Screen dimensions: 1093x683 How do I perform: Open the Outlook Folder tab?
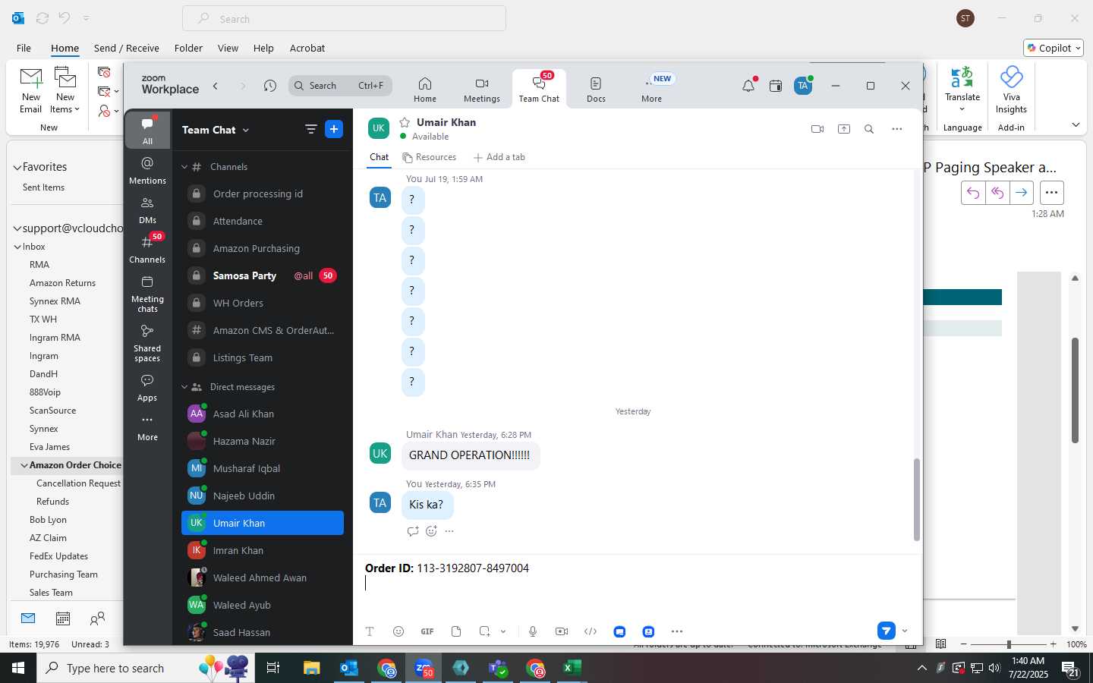(x=188, y=48)
